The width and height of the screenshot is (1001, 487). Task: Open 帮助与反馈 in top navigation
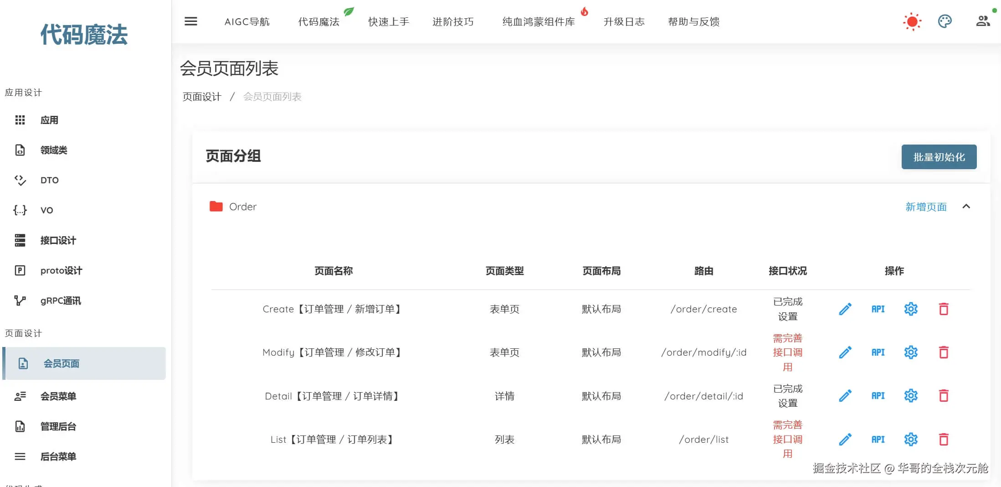tap(694, 21)
